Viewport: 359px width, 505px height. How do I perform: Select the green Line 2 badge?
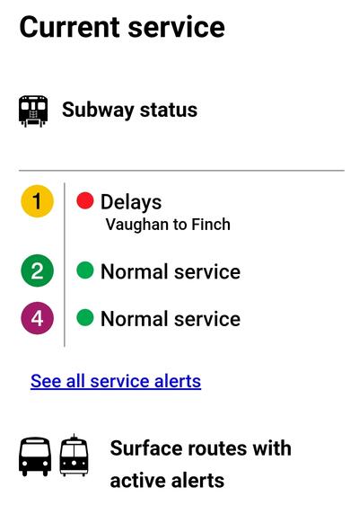[x=38, y=270]
